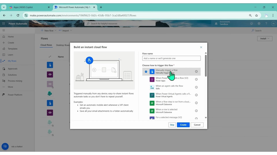Viewport: 277px width, 155px height.
Task: Open the settings gear icon
Action: (x=259, y=24)
